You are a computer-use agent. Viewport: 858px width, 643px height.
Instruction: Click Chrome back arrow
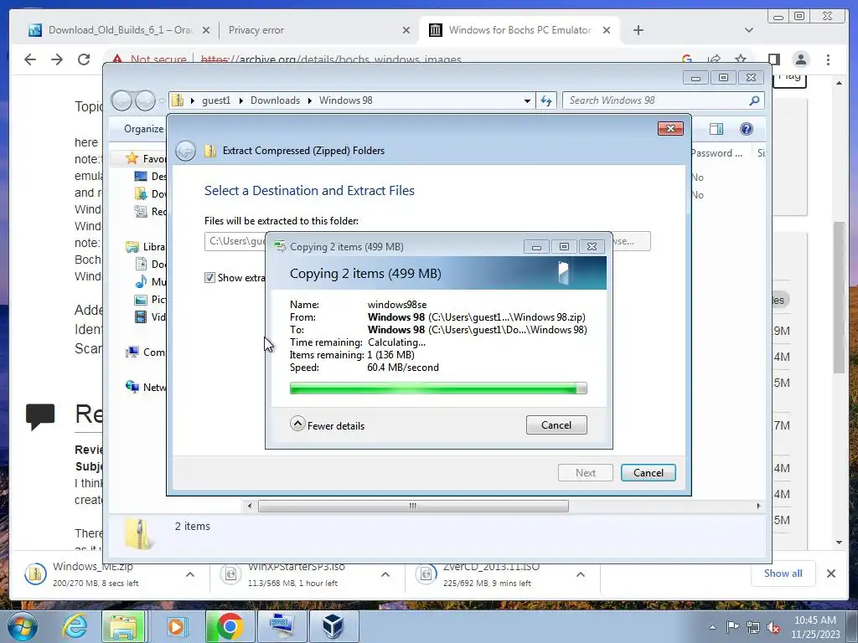pos(30,59)
